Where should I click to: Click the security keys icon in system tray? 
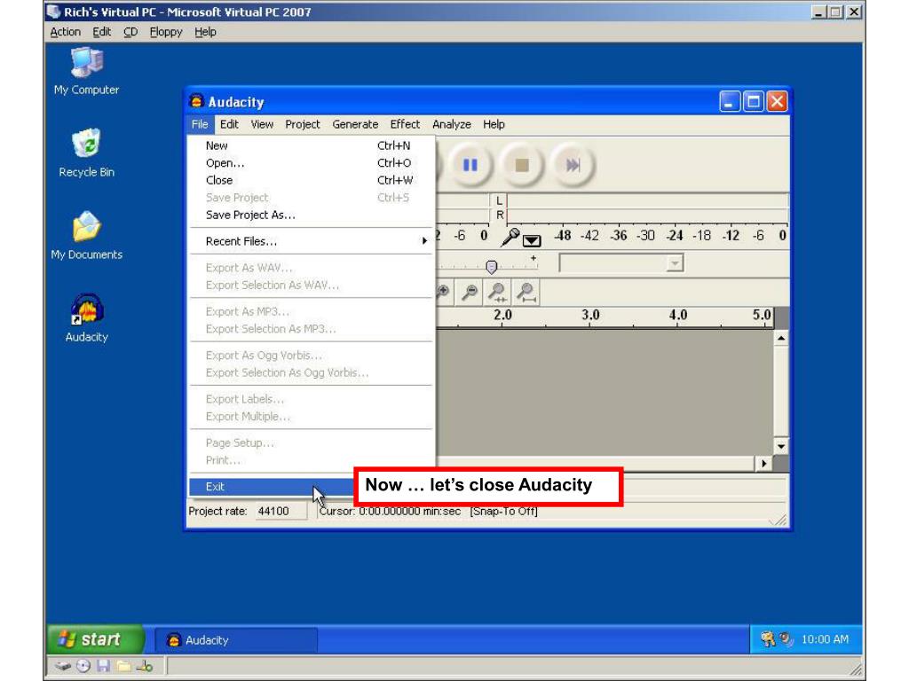click(x=768, y=638)
